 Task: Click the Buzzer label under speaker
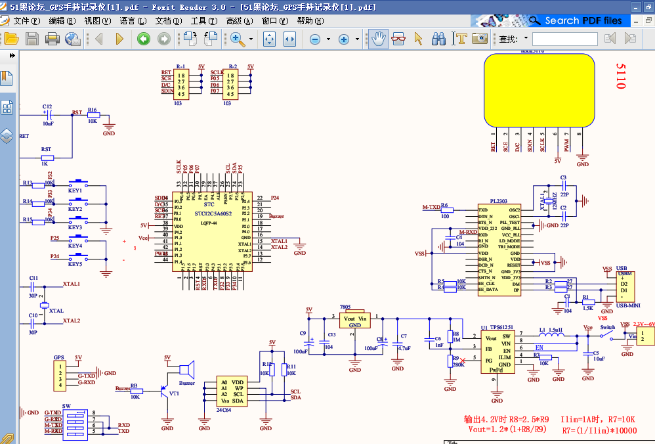coord(187,383)
